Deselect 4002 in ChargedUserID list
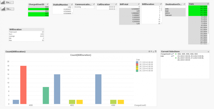The height and width of the screenshot is (109, 214). 38,9
